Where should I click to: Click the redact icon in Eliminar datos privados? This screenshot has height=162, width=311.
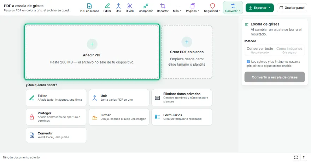pos(157,98)
